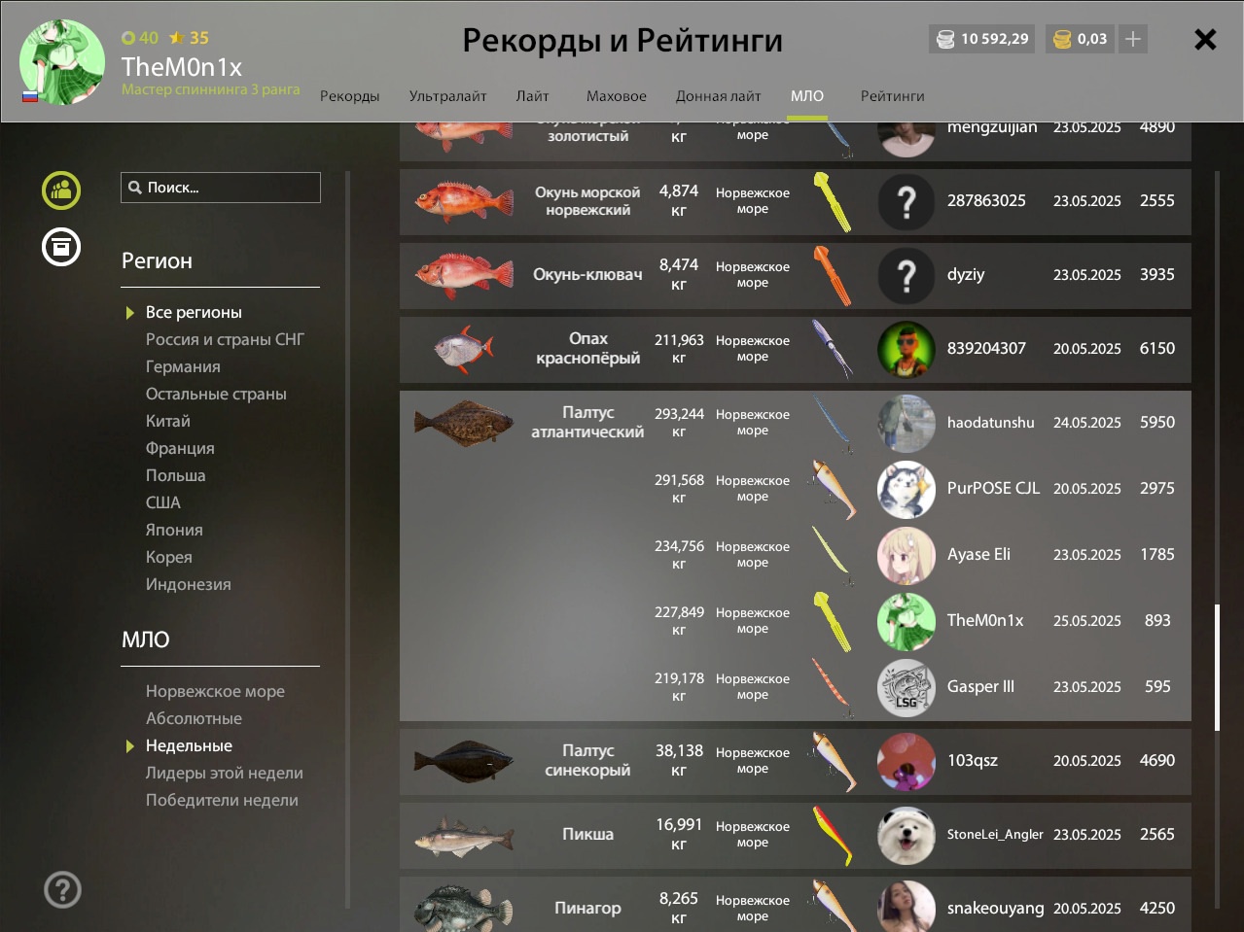Select the Недельные filter option
The width and height of the screenshot is (1244, 932).
pos(189,745)
